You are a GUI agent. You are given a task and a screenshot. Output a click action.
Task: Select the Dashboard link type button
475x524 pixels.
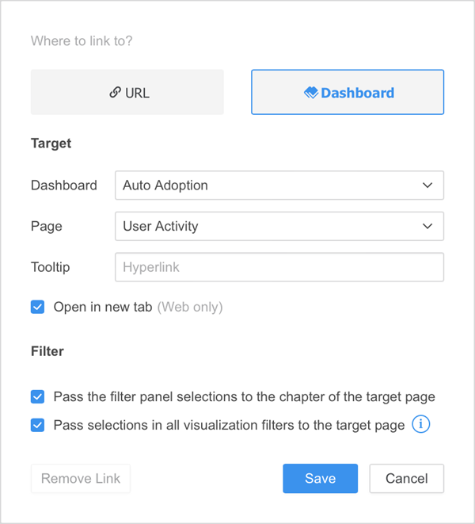pos(348,93)
